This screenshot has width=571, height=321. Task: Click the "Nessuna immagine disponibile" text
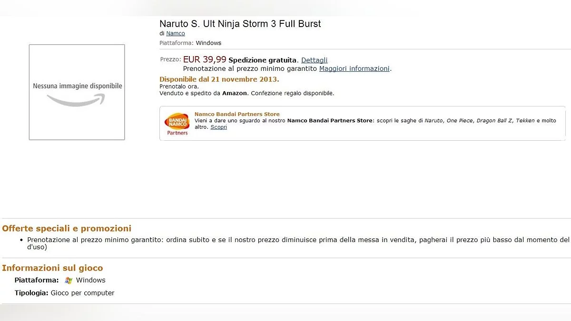click(x=77, y=86)
